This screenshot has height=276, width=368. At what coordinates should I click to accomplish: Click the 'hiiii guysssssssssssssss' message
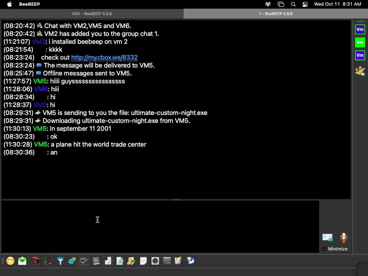(x=88, y=81)
